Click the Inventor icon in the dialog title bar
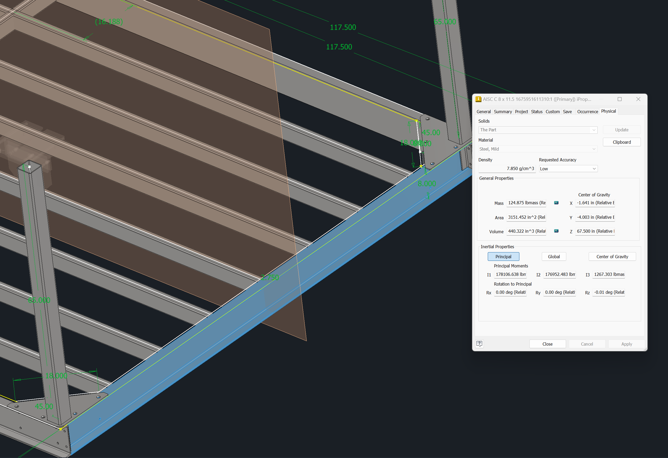 tap(478, 99)
